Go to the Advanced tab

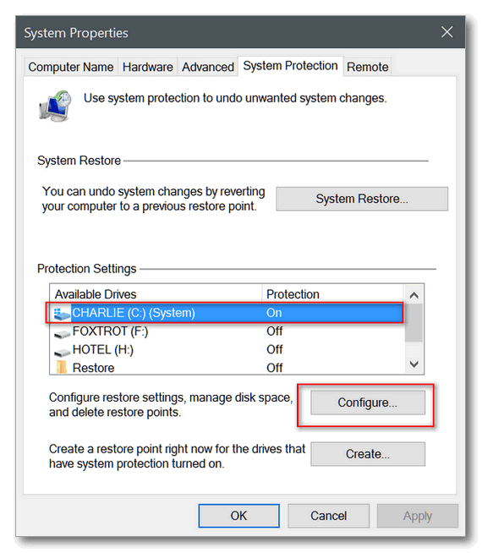tap(208, 67)
